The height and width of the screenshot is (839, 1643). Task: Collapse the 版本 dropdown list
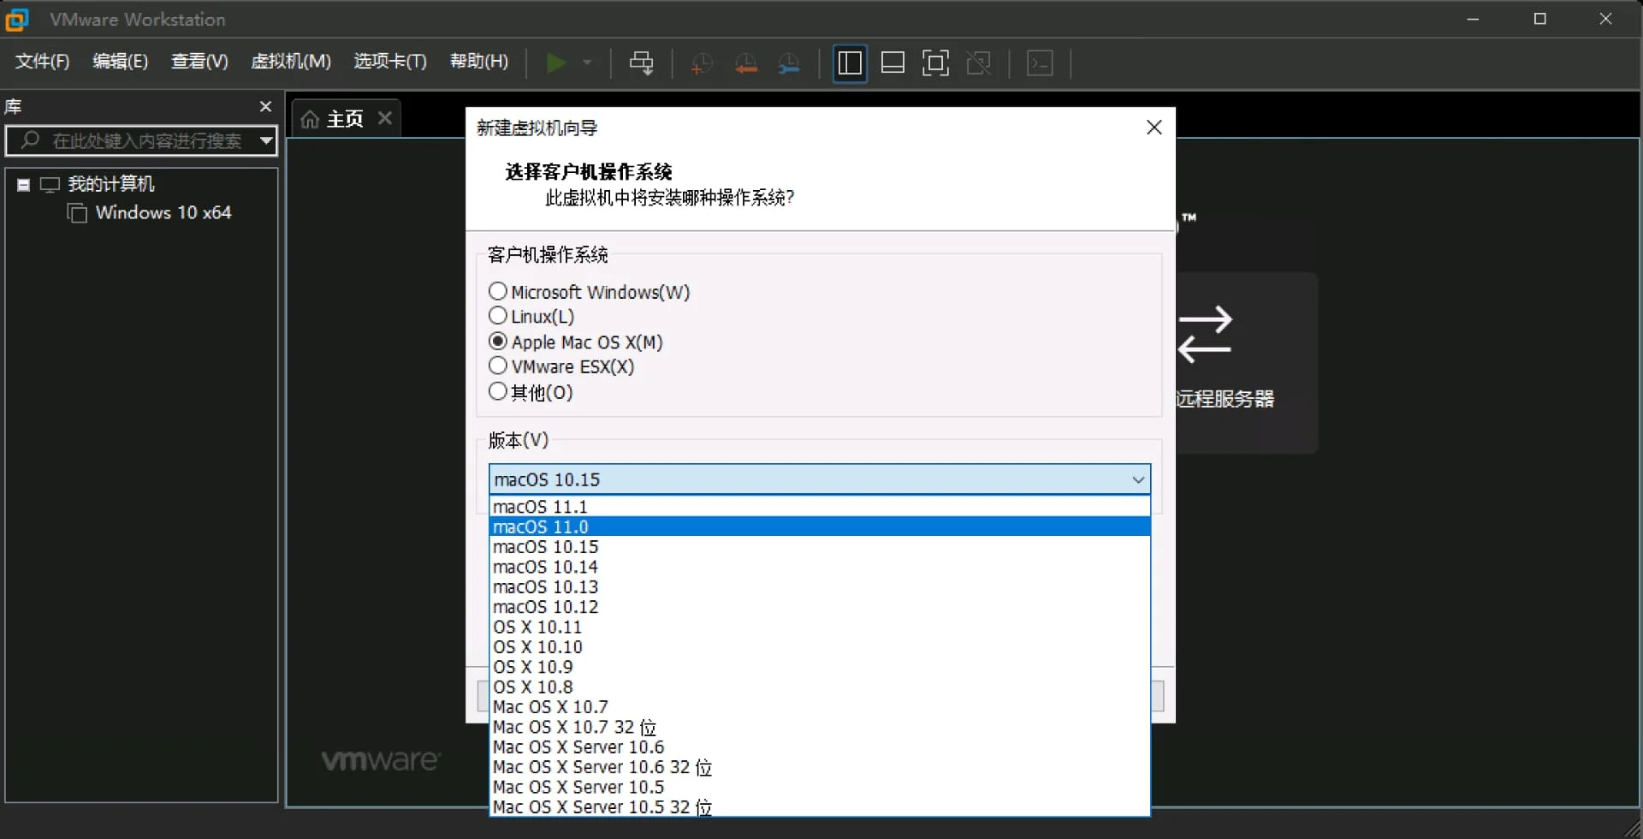pos(1137,479)
